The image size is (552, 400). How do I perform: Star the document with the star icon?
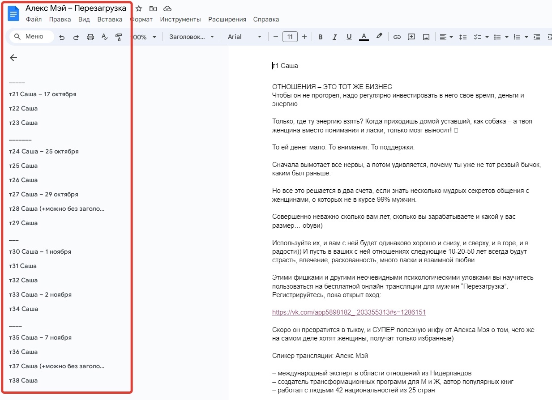click(x=139, y=9)
